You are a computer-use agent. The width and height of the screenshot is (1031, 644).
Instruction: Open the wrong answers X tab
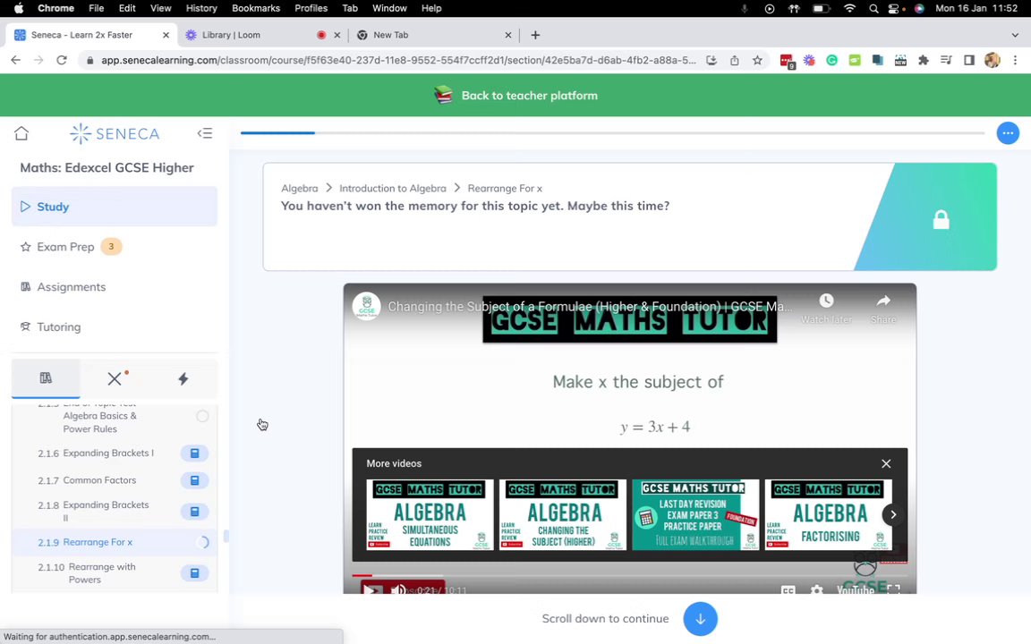[115, 378]
